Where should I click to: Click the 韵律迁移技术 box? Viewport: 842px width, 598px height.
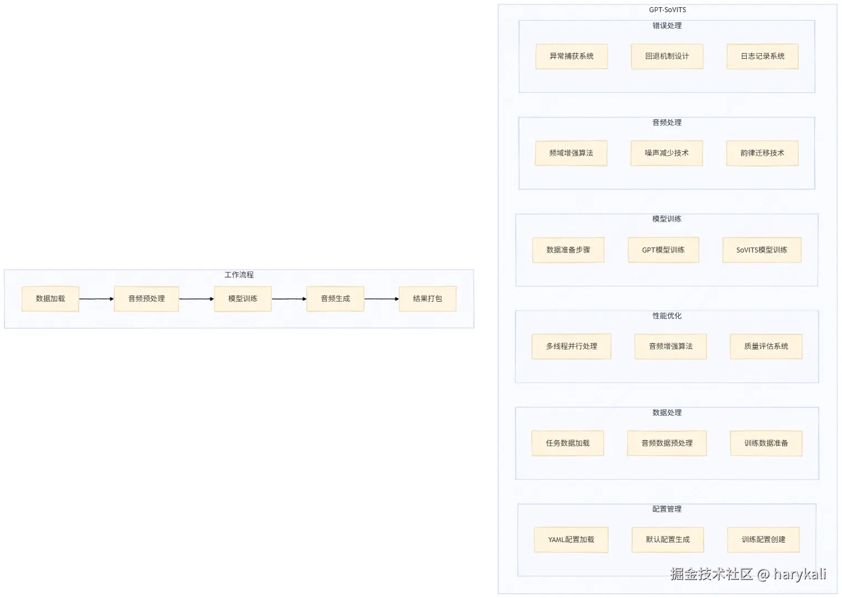coord(762,153)
